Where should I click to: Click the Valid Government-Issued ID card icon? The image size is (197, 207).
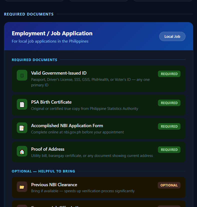point(22,75)
